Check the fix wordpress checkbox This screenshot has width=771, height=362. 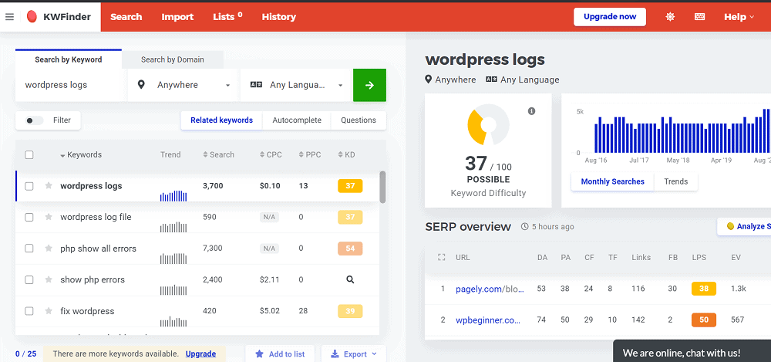coord(29,311)
